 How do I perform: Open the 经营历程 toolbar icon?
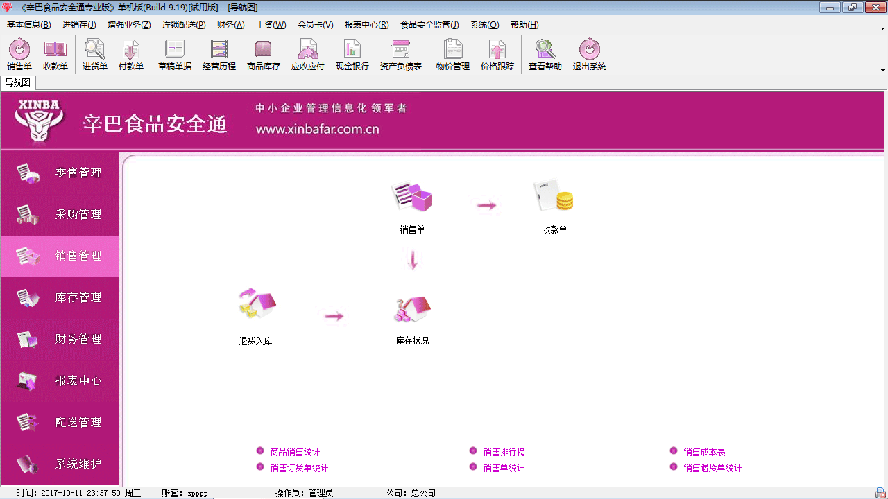(219, 55)
